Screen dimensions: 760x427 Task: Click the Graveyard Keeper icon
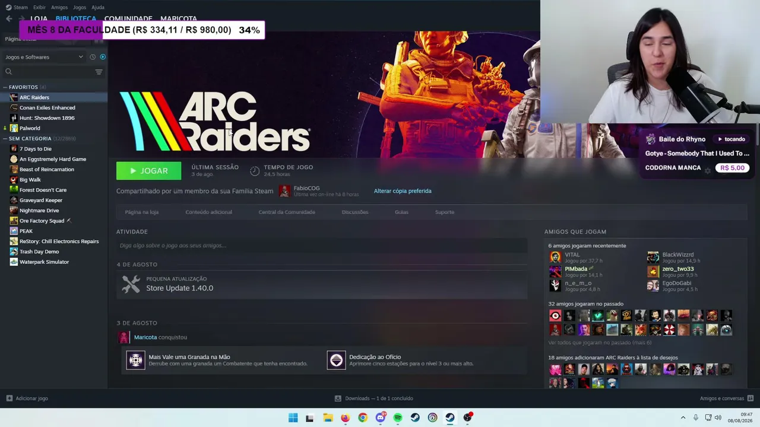[x=14, y=200]
